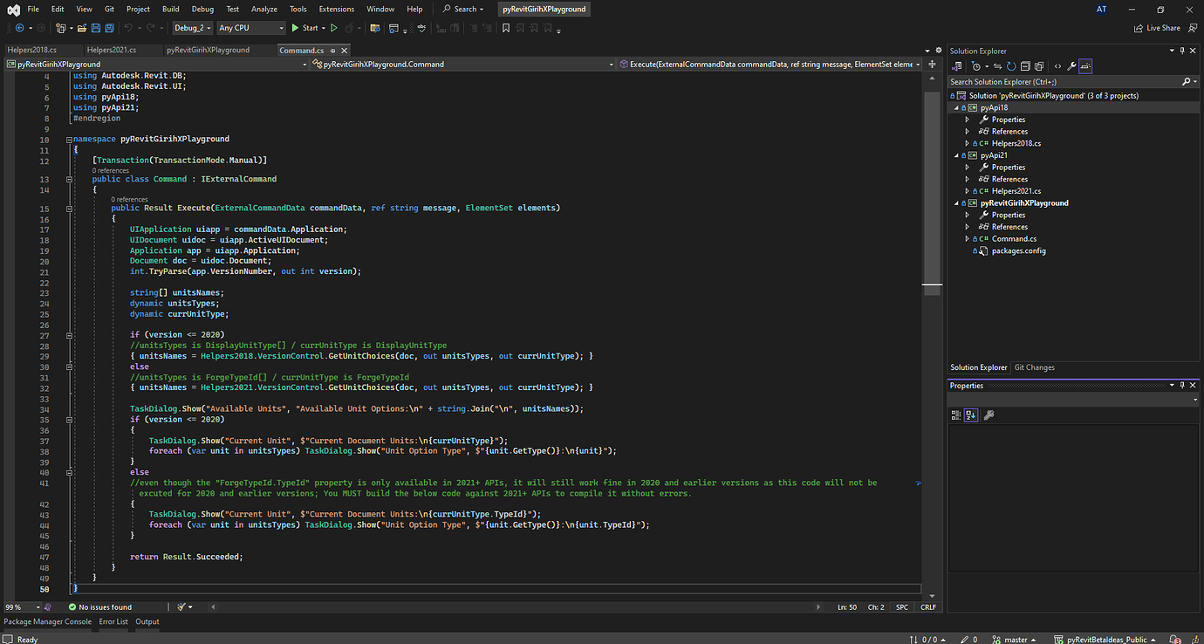Click Refresh icon in Solution Explorer
This screenshot has width=1204, height=644.
click(x=1011, y=66)
